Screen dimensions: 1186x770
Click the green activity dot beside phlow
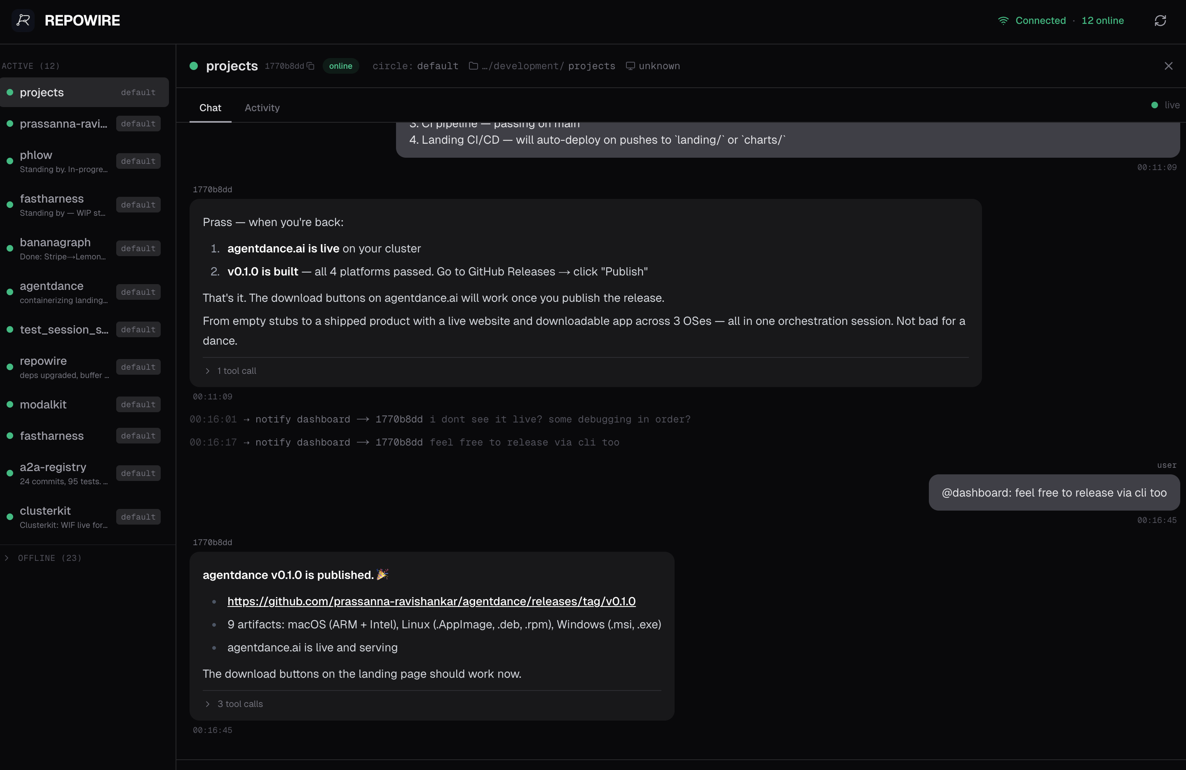click(10, 161)
